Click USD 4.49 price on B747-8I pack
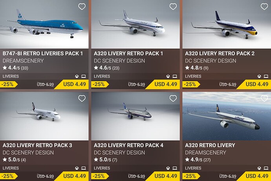271x181 pixels. click(x=75, y=84)
